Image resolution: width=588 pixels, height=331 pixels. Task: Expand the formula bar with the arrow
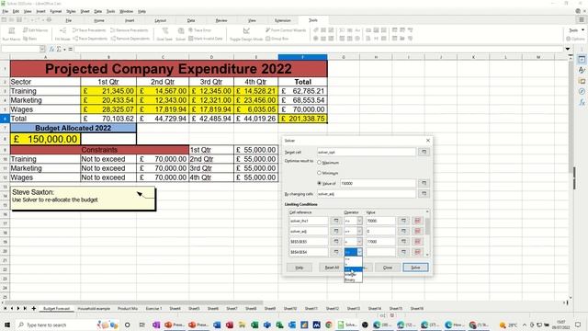point(568,49)
